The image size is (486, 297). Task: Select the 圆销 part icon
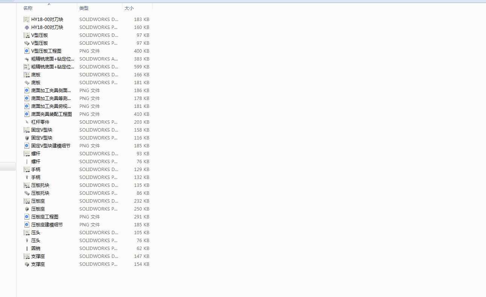point(27,248)
